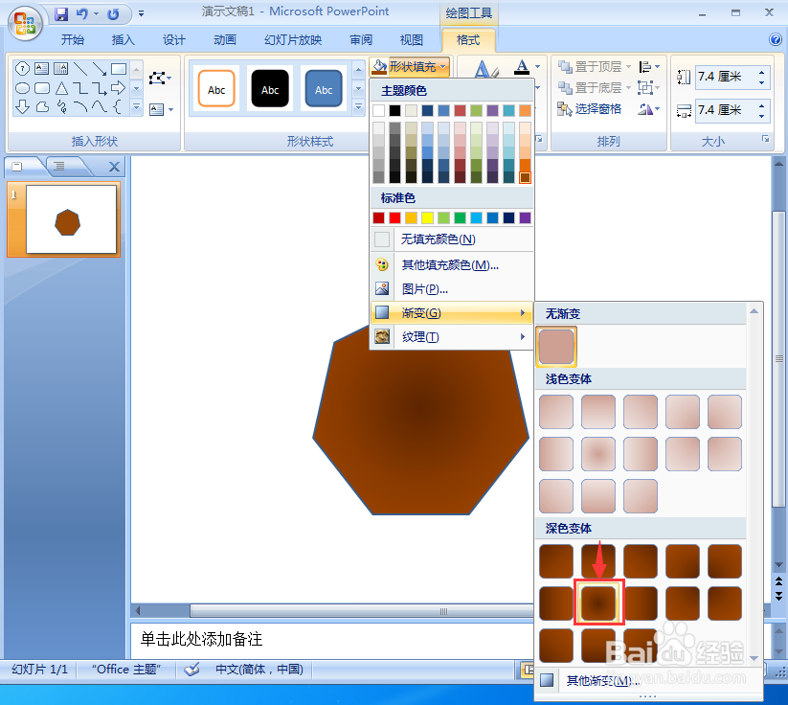Image resolution: width=788 pixels, height=705 pixels.
Task: Select the red standard color swatch
Action: click(395, 217)
